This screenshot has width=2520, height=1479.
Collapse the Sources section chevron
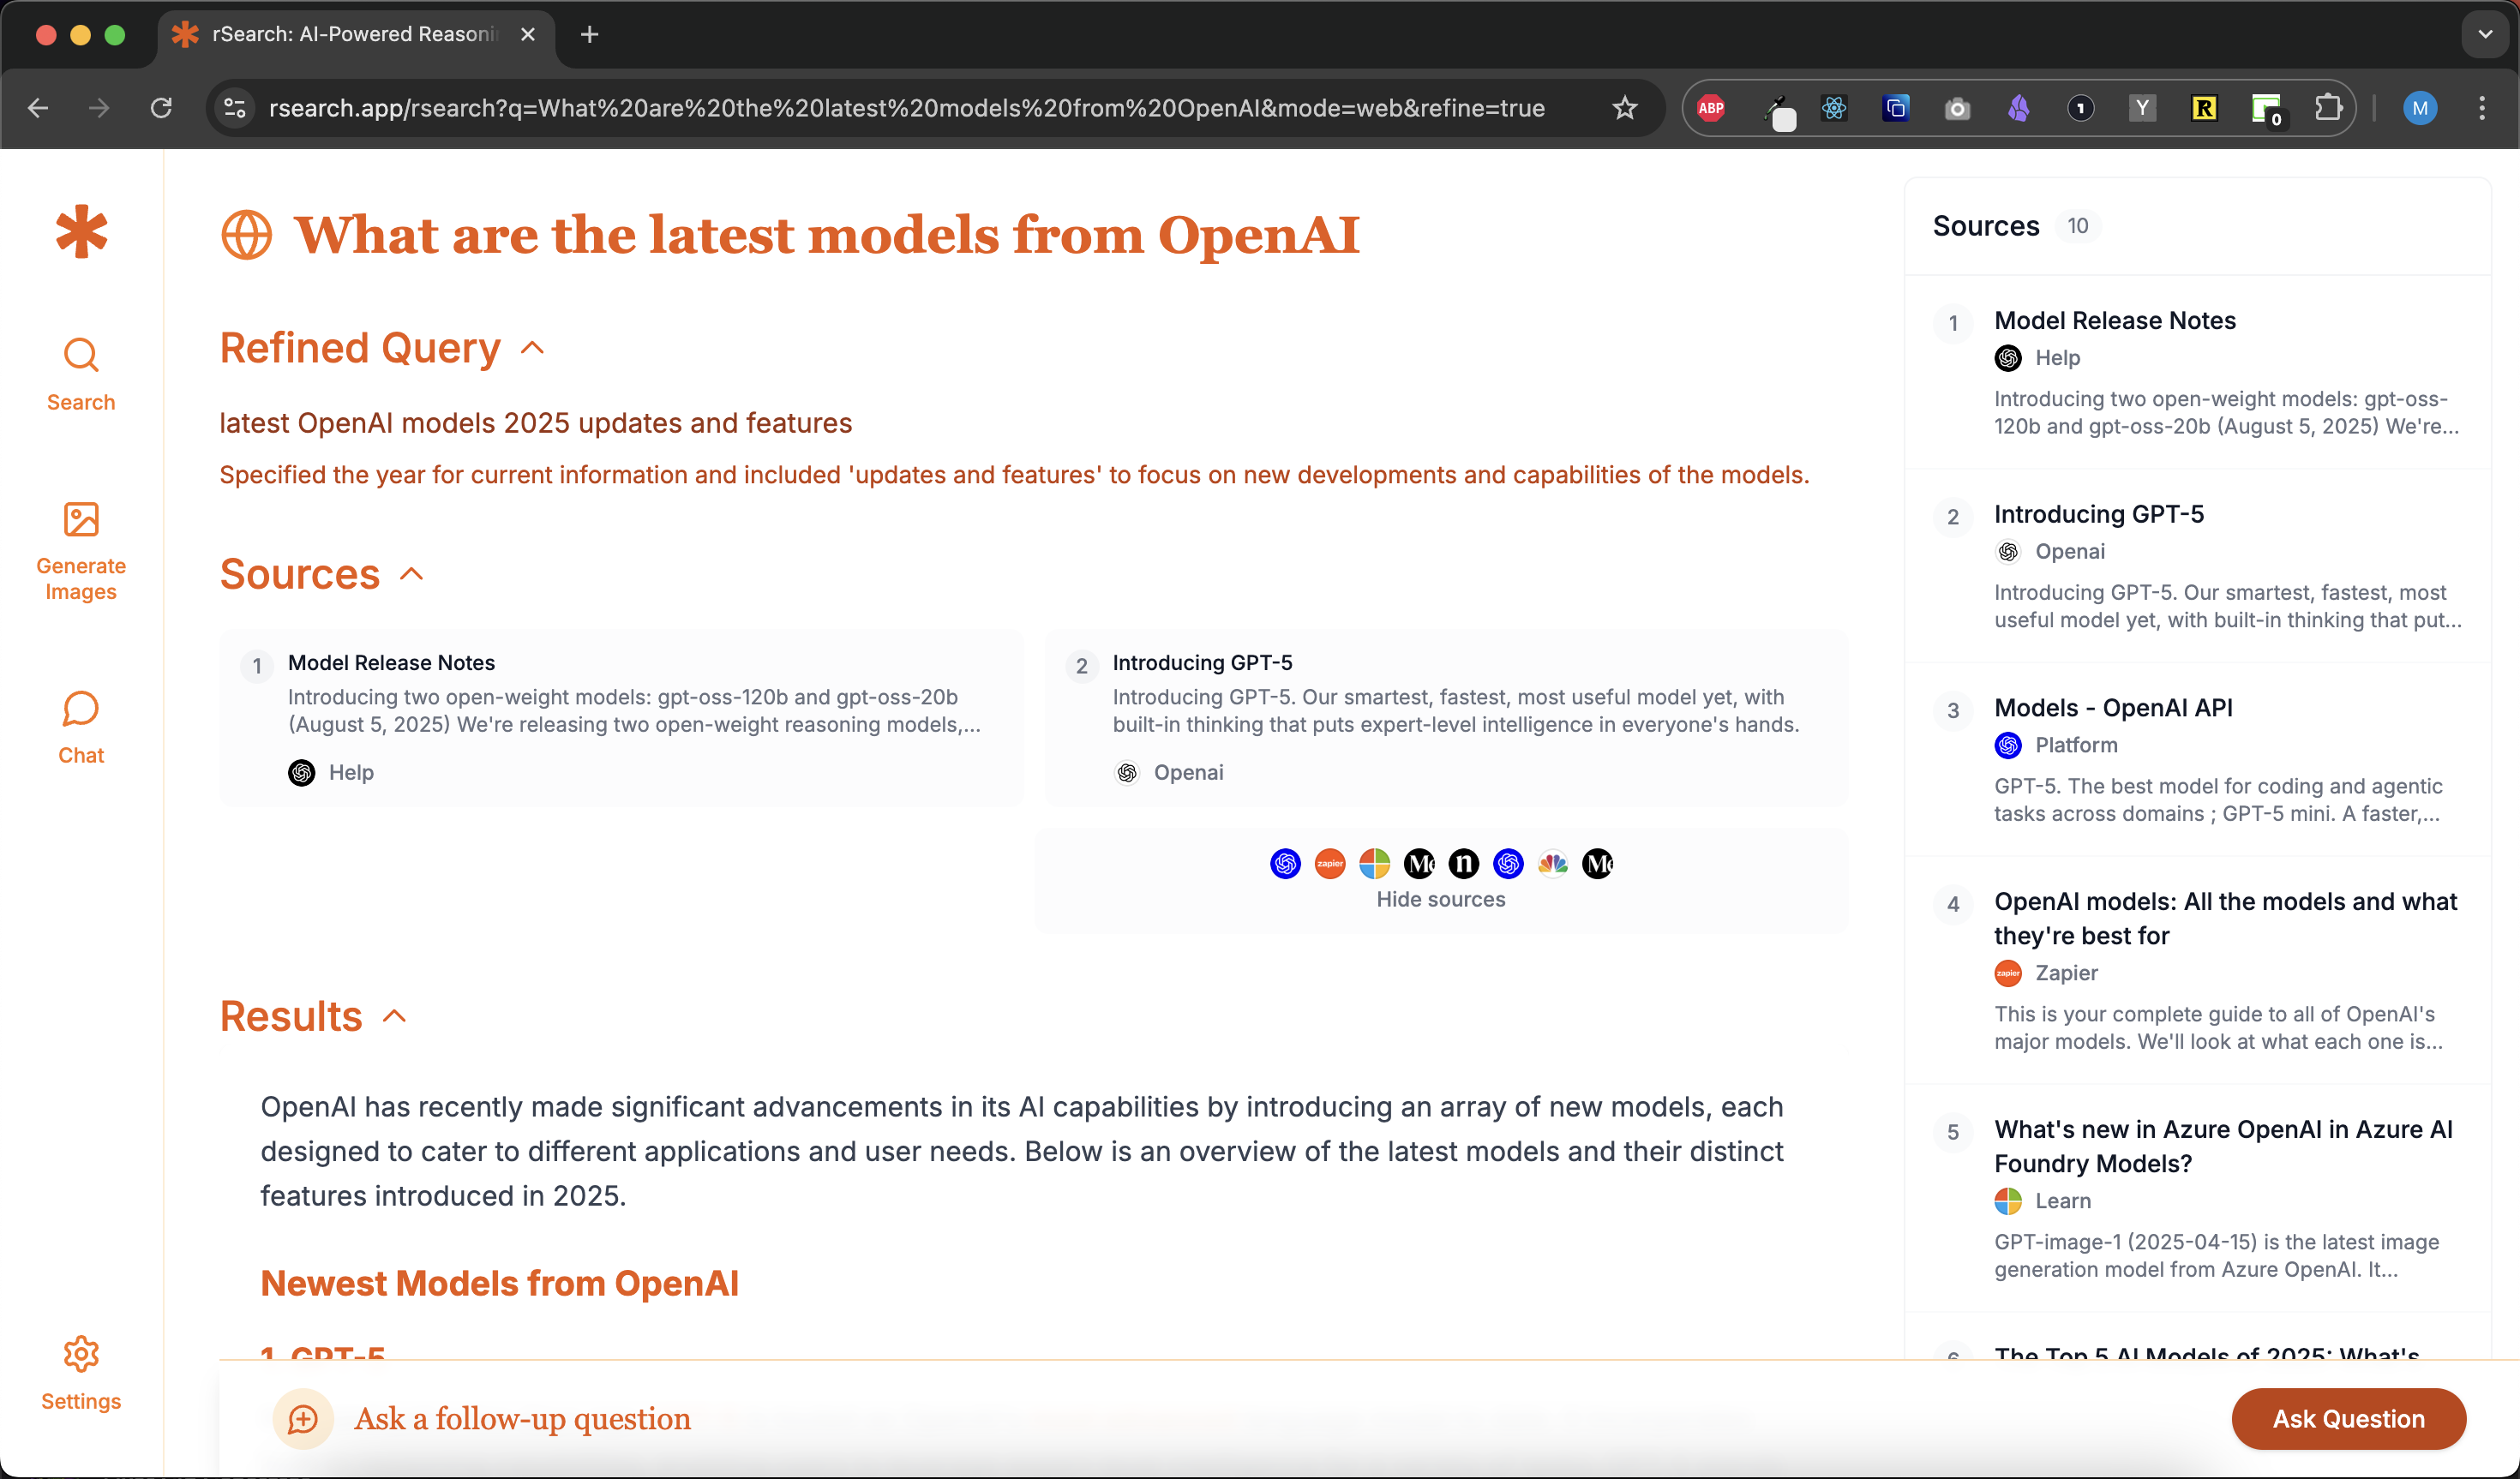(x=412, y=574)
